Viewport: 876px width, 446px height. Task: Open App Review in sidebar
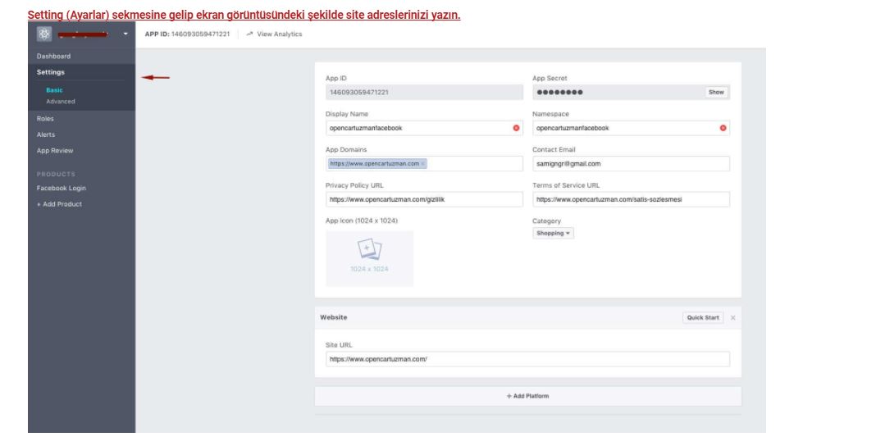point(55,151)
